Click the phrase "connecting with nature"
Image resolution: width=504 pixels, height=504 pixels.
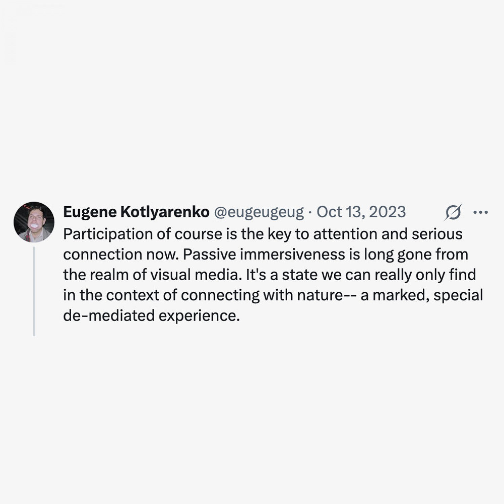262,295
